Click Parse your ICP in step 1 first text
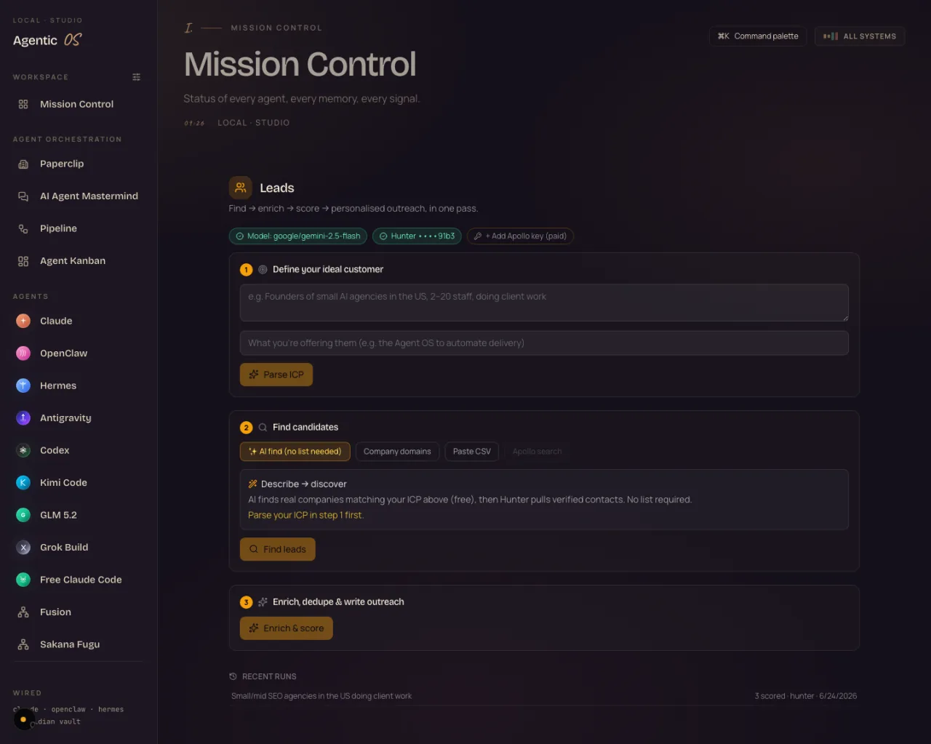 (x=305, y=515)
